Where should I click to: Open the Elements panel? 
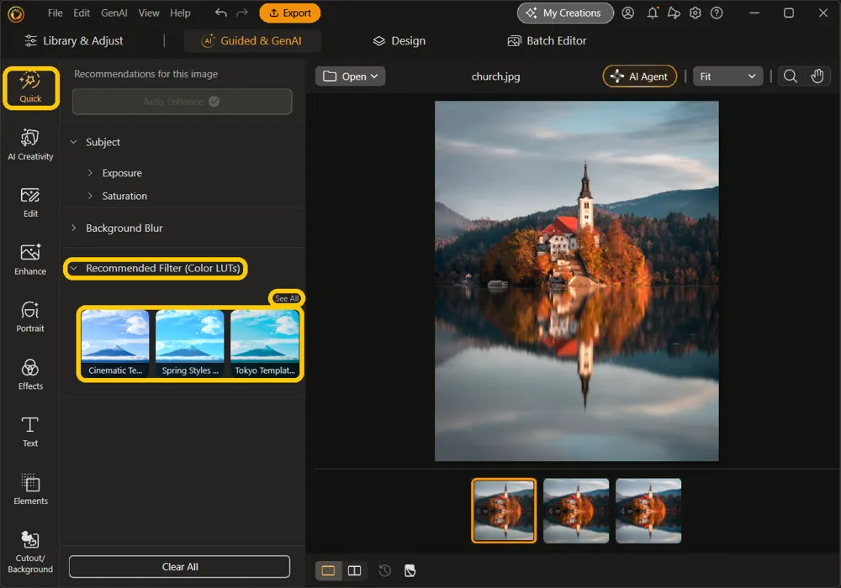30,489
